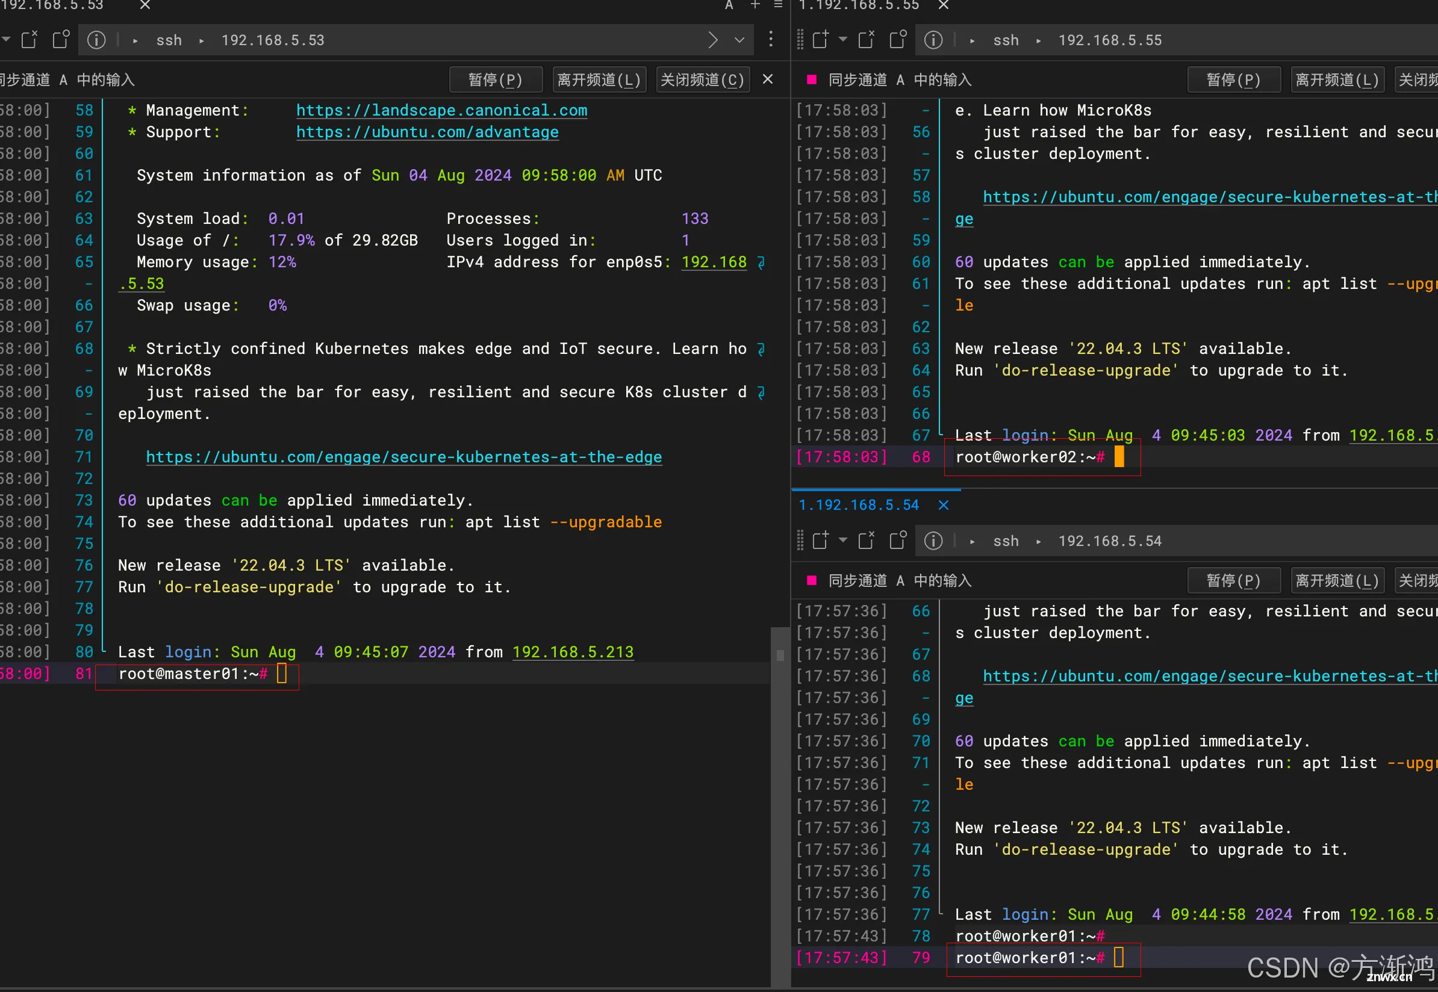Open the three-dot menu in the 192.168.5.53 toolbar
Image resolution: width=1438 pixels, height=992 pixels.
pos(770,39)
